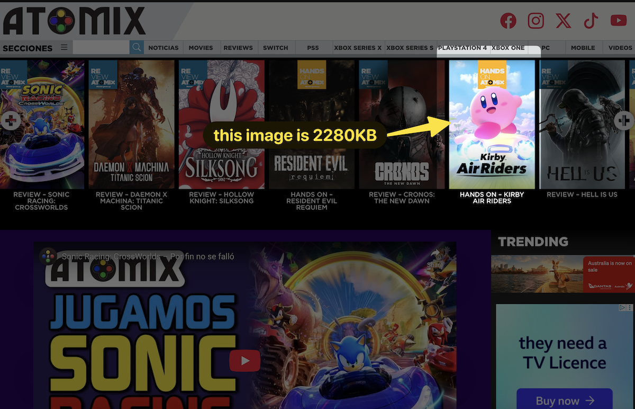Click the Trending heading
This screenshot has width=635, height=409.
tap(533, 242)
